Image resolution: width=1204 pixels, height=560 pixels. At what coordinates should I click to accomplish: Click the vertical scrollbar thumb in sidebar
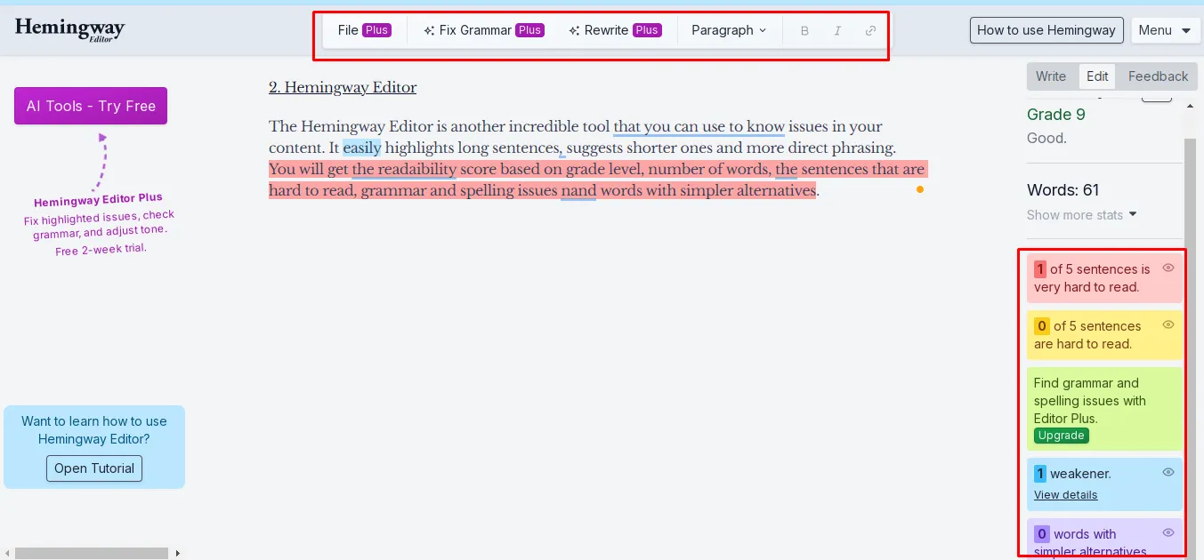click(1191, 347)
